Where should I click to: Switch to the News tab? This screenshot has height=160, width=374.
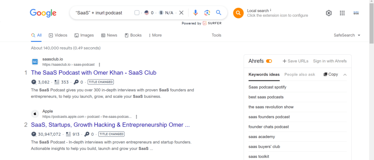(x=109, y=35)
